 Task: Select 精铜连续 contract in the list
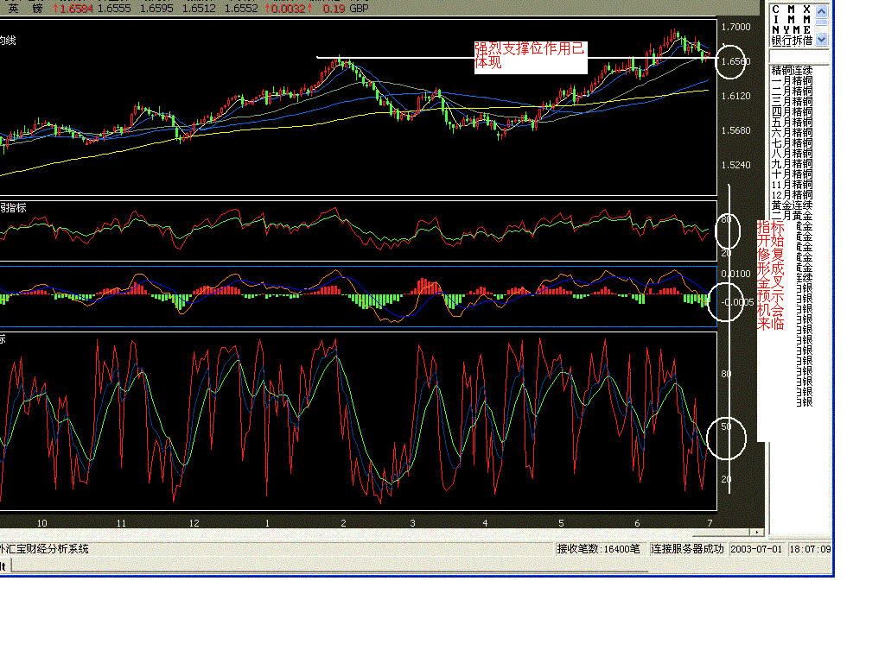pos(792,70)
